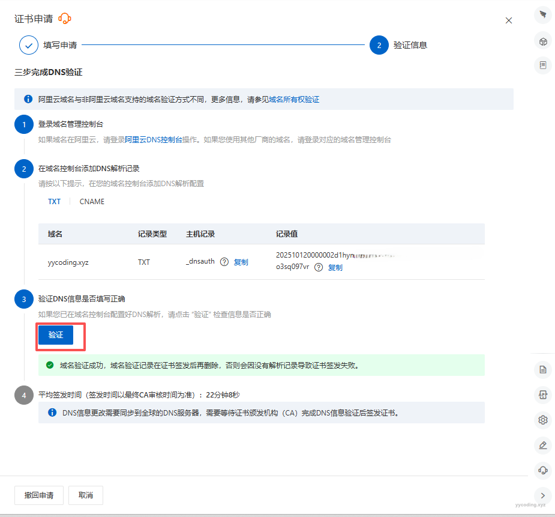The image size is (555, 517).
Task: Click the 撤回申请 button
Action: (x=39, y=495)
